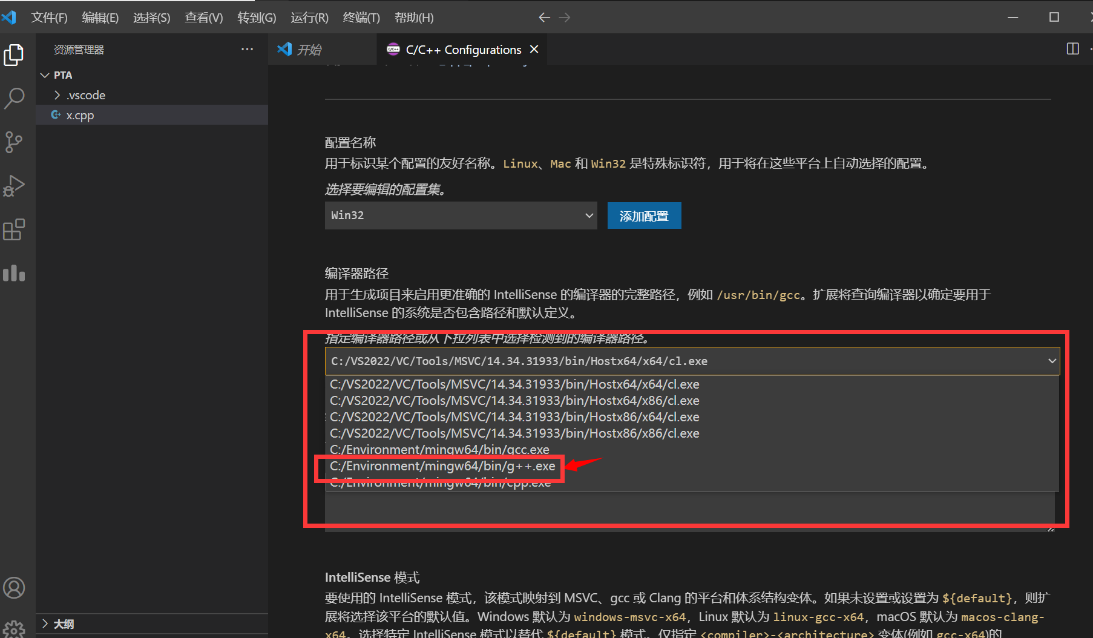Select mingw64/bin/gcc.exe compiler option
This screenshot has width=1093, height=638.
point(692,450)
